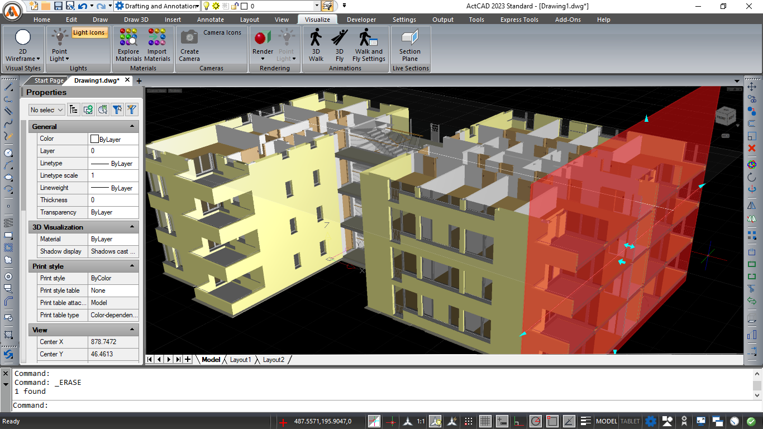Toggle the Light Icons button

[89, 32]
